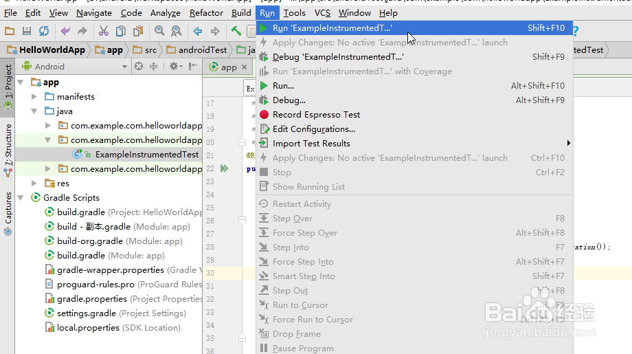Expand the res folder
This screenshot has width=632, height=354.
tap(34, 184)
